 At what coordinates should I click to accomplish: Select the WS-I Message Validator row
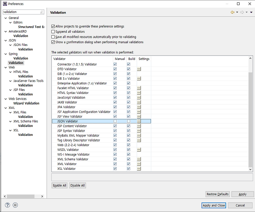[101, 154]
